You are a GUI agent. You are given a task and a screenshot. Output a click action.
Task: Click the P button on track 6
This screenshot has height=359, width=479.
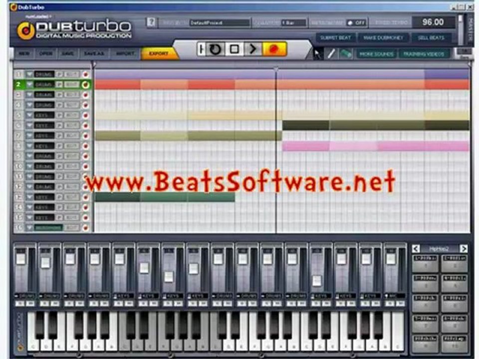click(x=59, y=126)
